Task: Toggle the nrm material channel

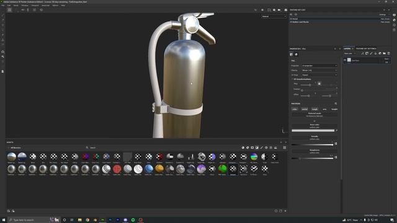Action: pyautogui.click(x=324, y=109)
